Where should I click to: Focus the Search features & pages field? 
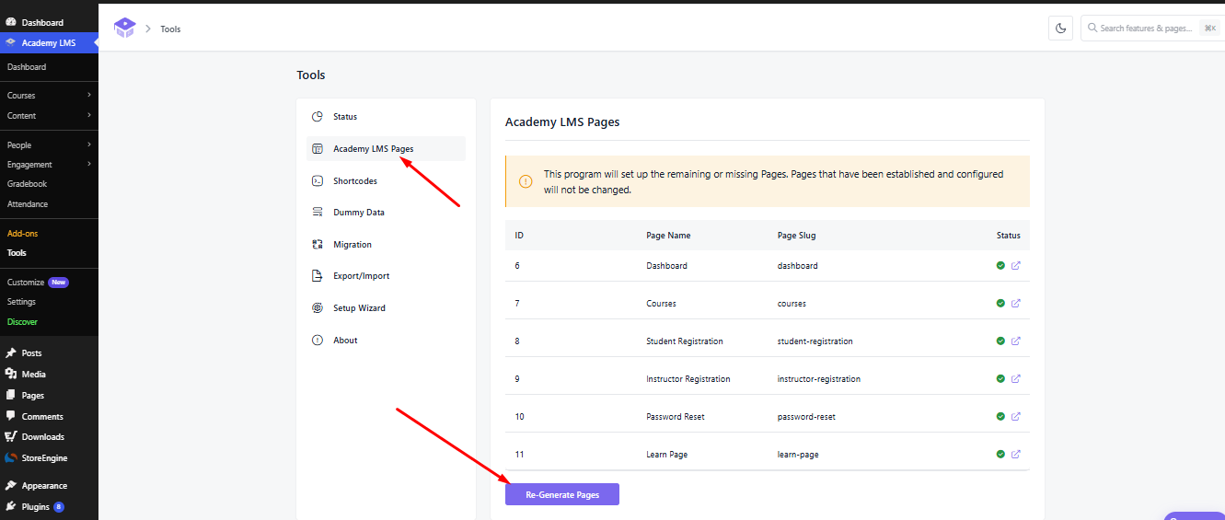click(x=1152, y=29)
